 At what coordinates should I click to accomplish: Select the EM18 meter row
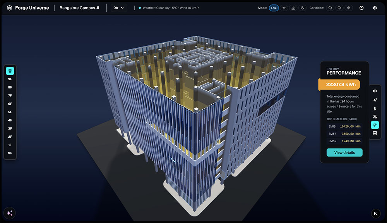click(344, 126)
